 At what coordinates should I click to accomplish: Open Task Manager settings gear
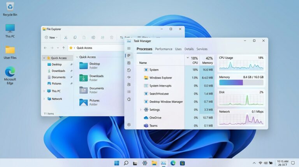click(129, 125)
